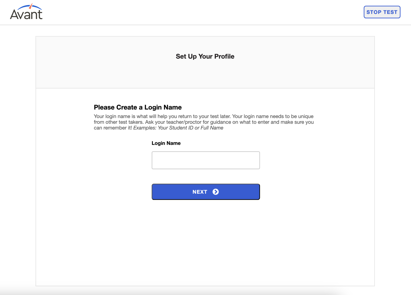Proceed by clicking the NEXT button
The width and height of the screenshot is (411, 295).
click(x=205, y=192)
